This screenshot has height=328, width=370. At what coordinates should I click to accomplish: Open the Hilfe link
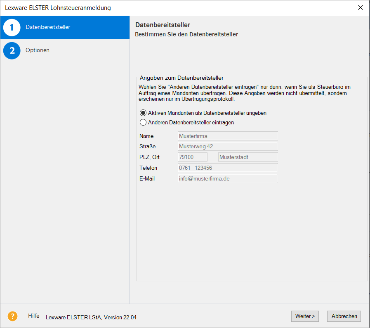coord(34,316)
